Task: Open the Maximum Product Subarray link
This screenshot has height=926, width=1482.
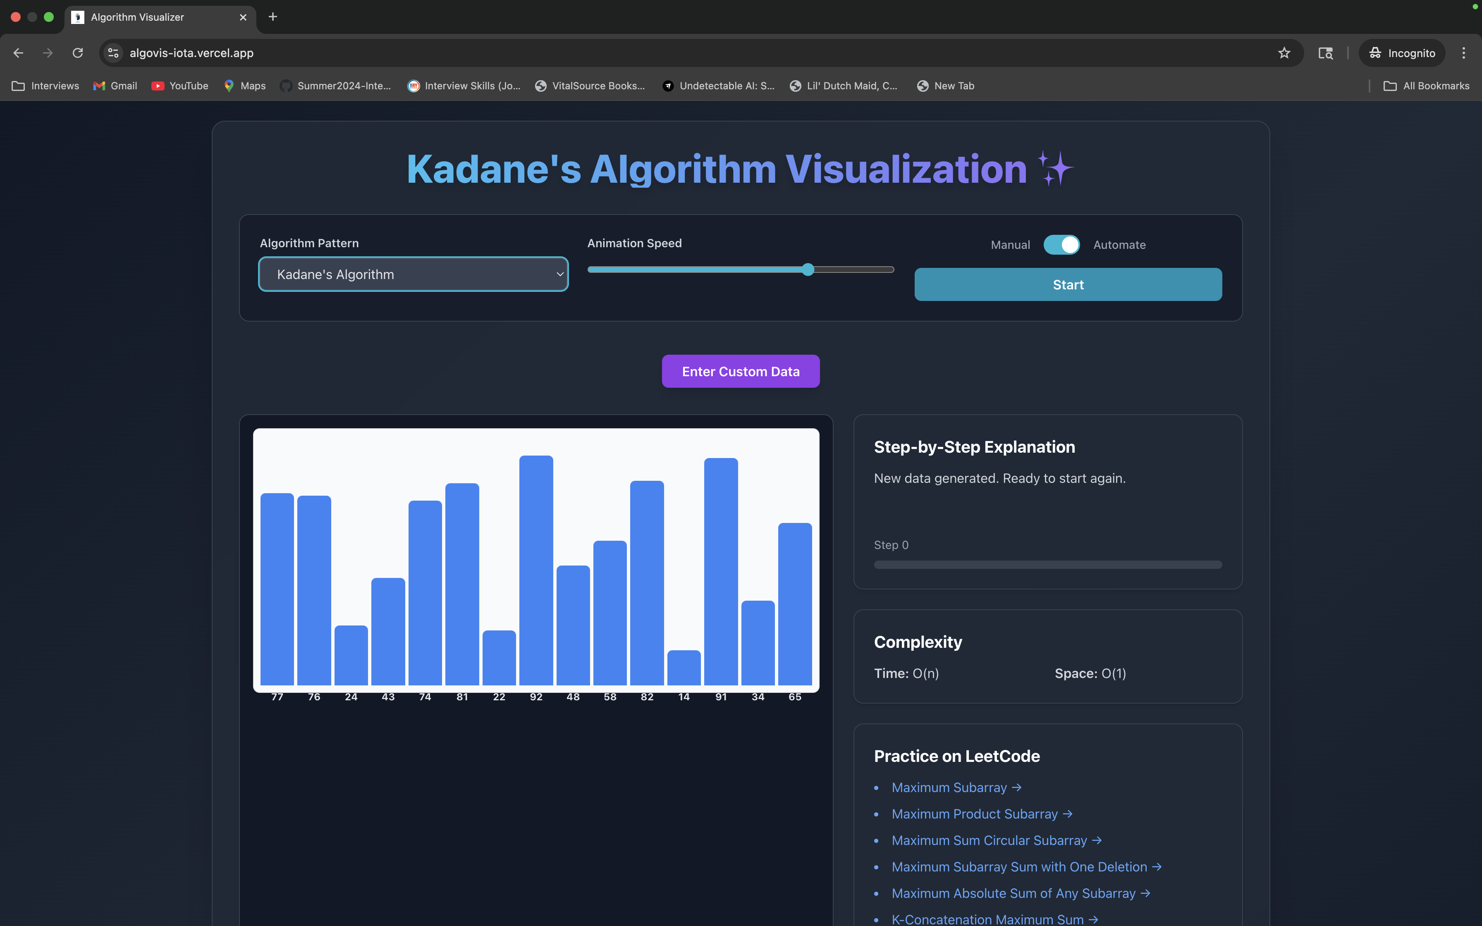Action: tap(982, 814)
